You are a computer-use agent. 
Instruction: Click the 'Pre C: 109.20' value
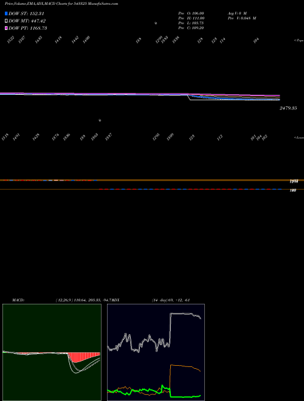coord(191,28)
